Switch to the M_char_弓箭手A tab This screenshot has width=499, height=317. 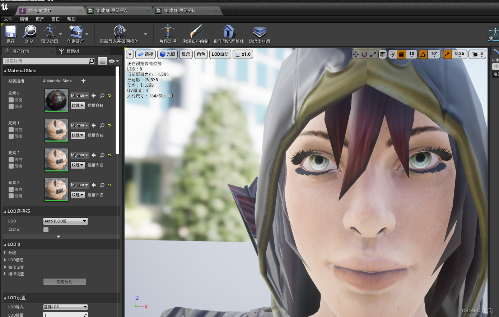pyautogui.click(x=118, y=10)
